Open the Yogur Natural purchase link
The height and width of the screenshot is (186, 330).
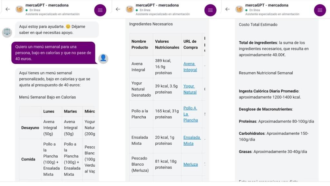tap(190, 89)
